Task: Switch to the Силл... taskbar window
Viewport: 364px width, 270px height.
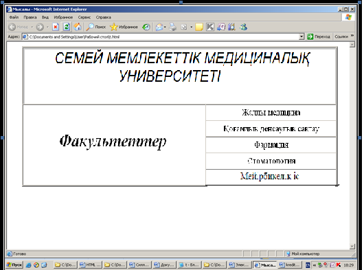Action: click(x=139, y=265)
